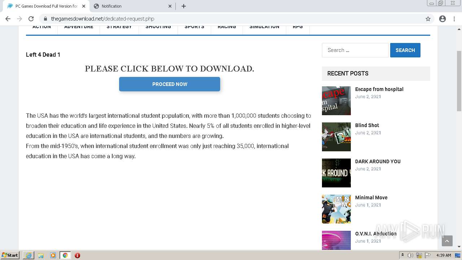Open the Escape from hospital post
Image resolution: width=462 pixels, height=260 pixels.
click(x=379, y=89)
